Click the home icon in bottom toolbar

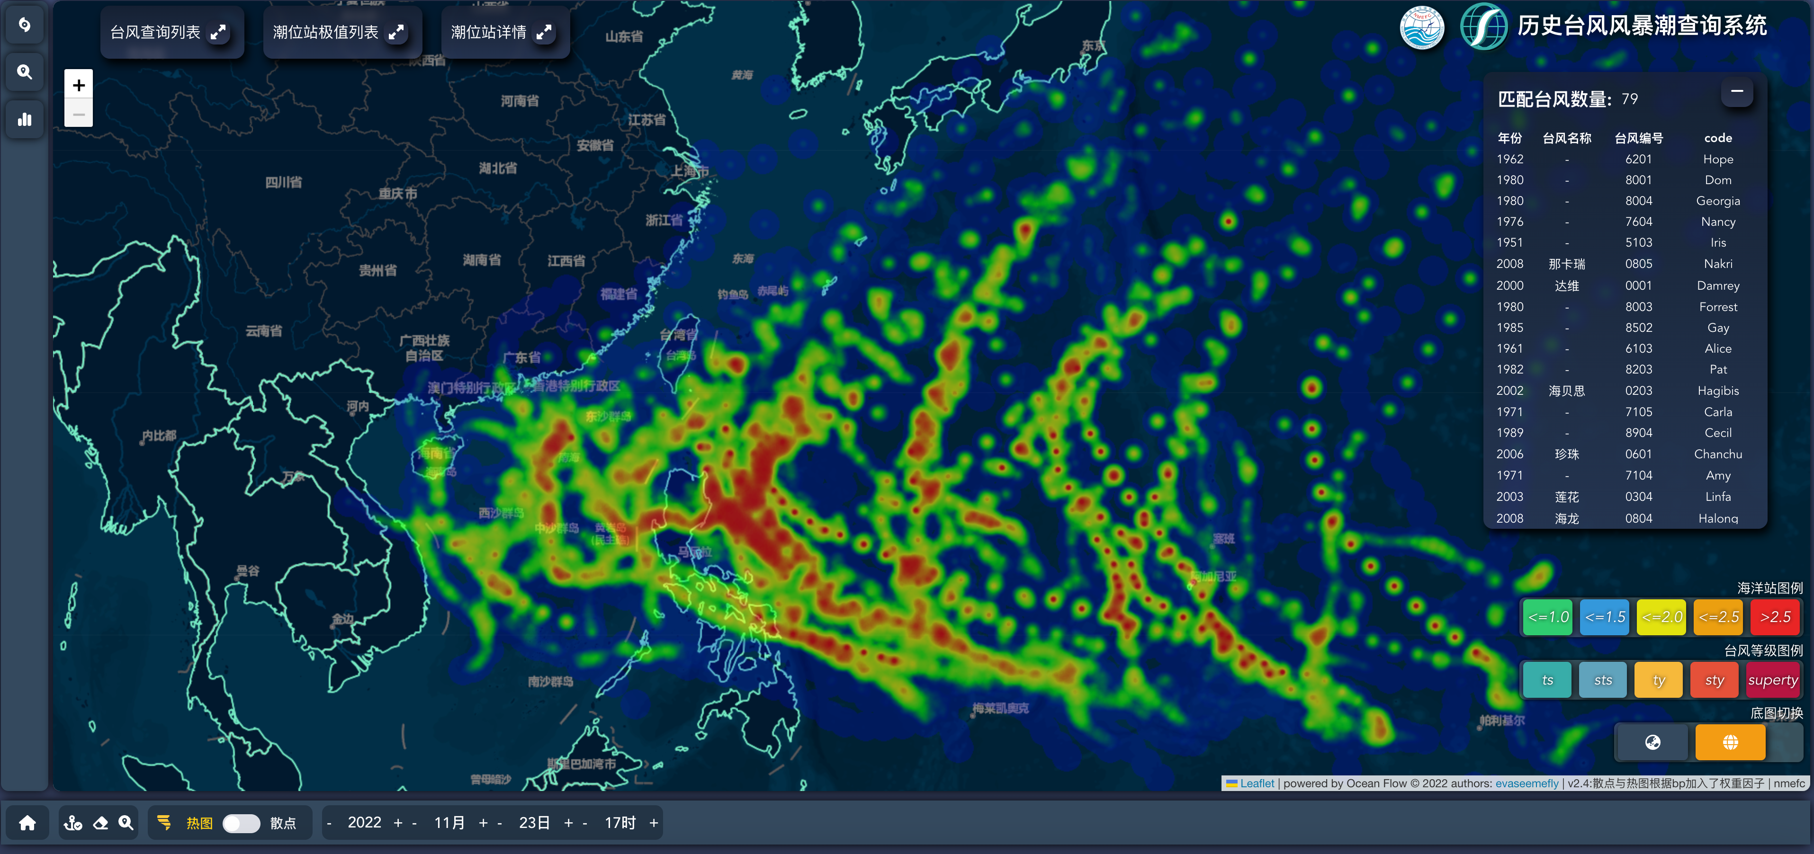tap(27, 822)
